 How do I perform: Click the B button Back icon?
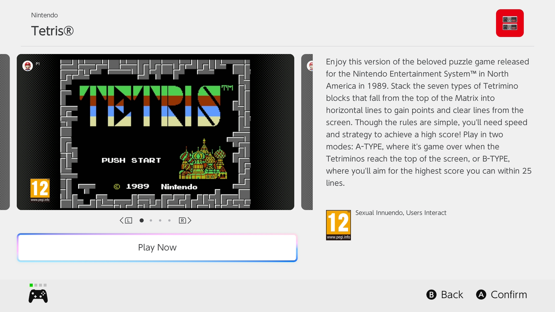pyautogui.click(x=431, y=295)
